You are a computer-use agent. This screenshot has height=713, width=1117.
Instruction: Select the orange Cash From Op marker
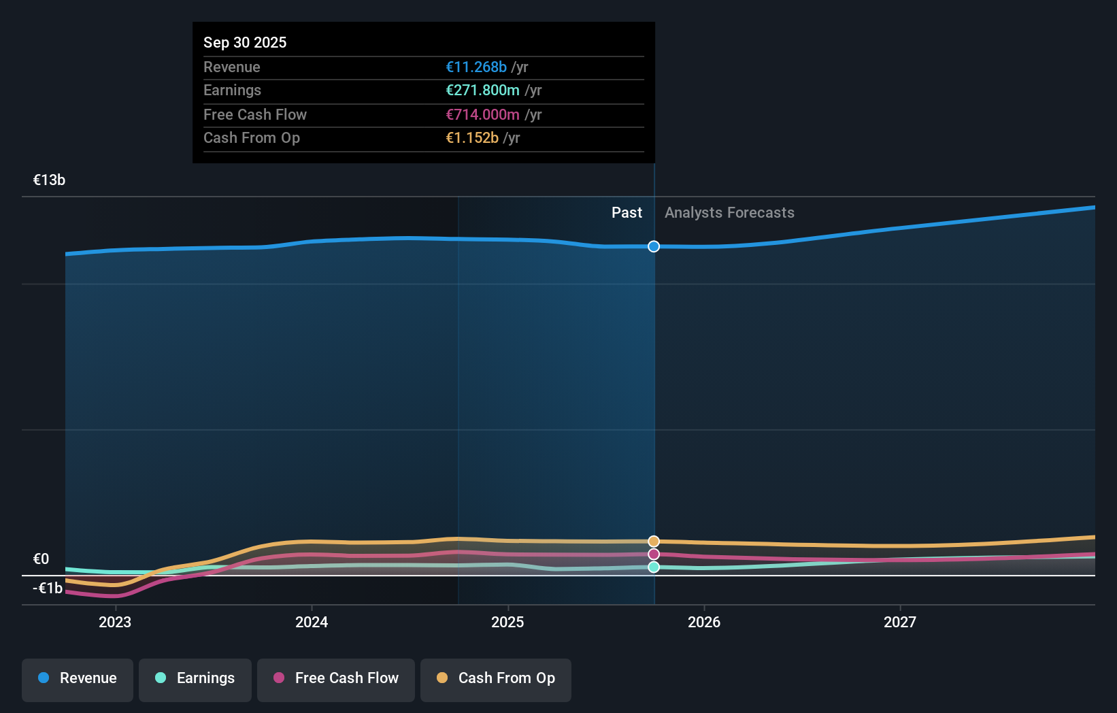653,541
